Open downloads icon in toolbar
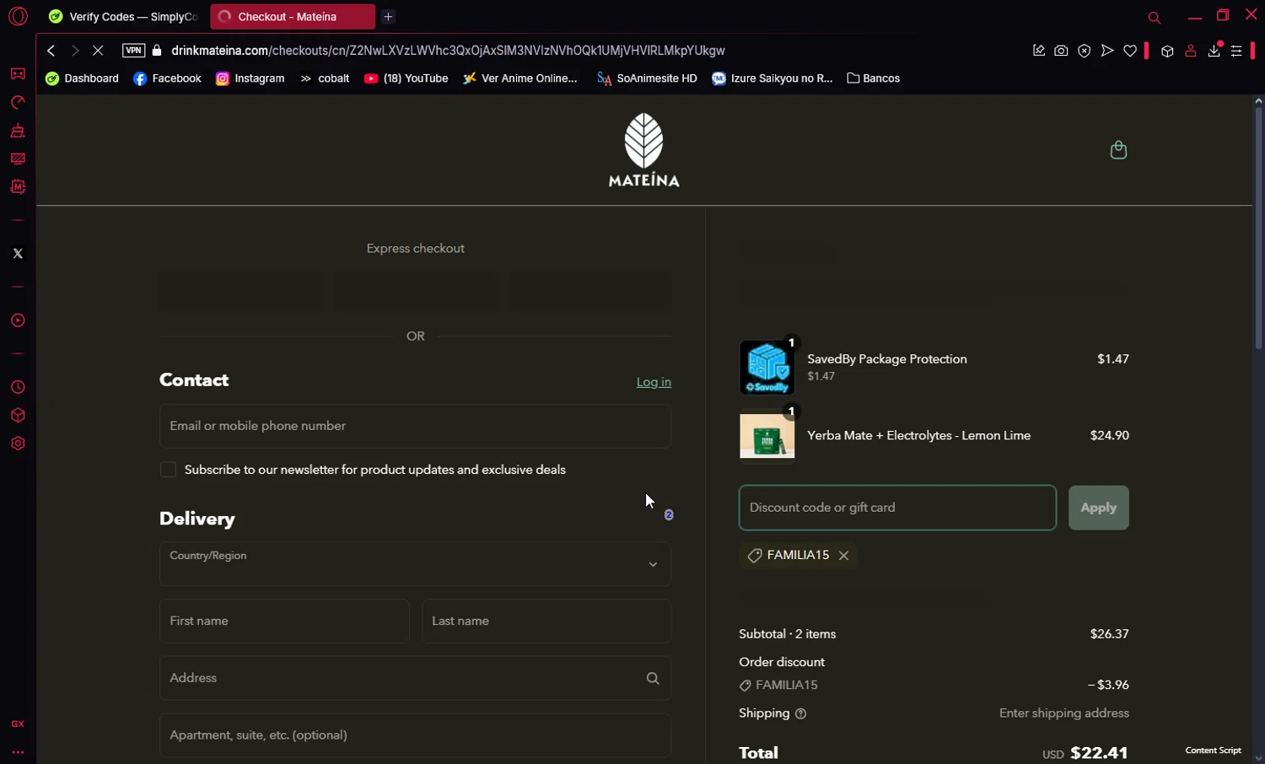This screenshot has width=1265, height=764. pyautogui.click(x=1214, y=51)
